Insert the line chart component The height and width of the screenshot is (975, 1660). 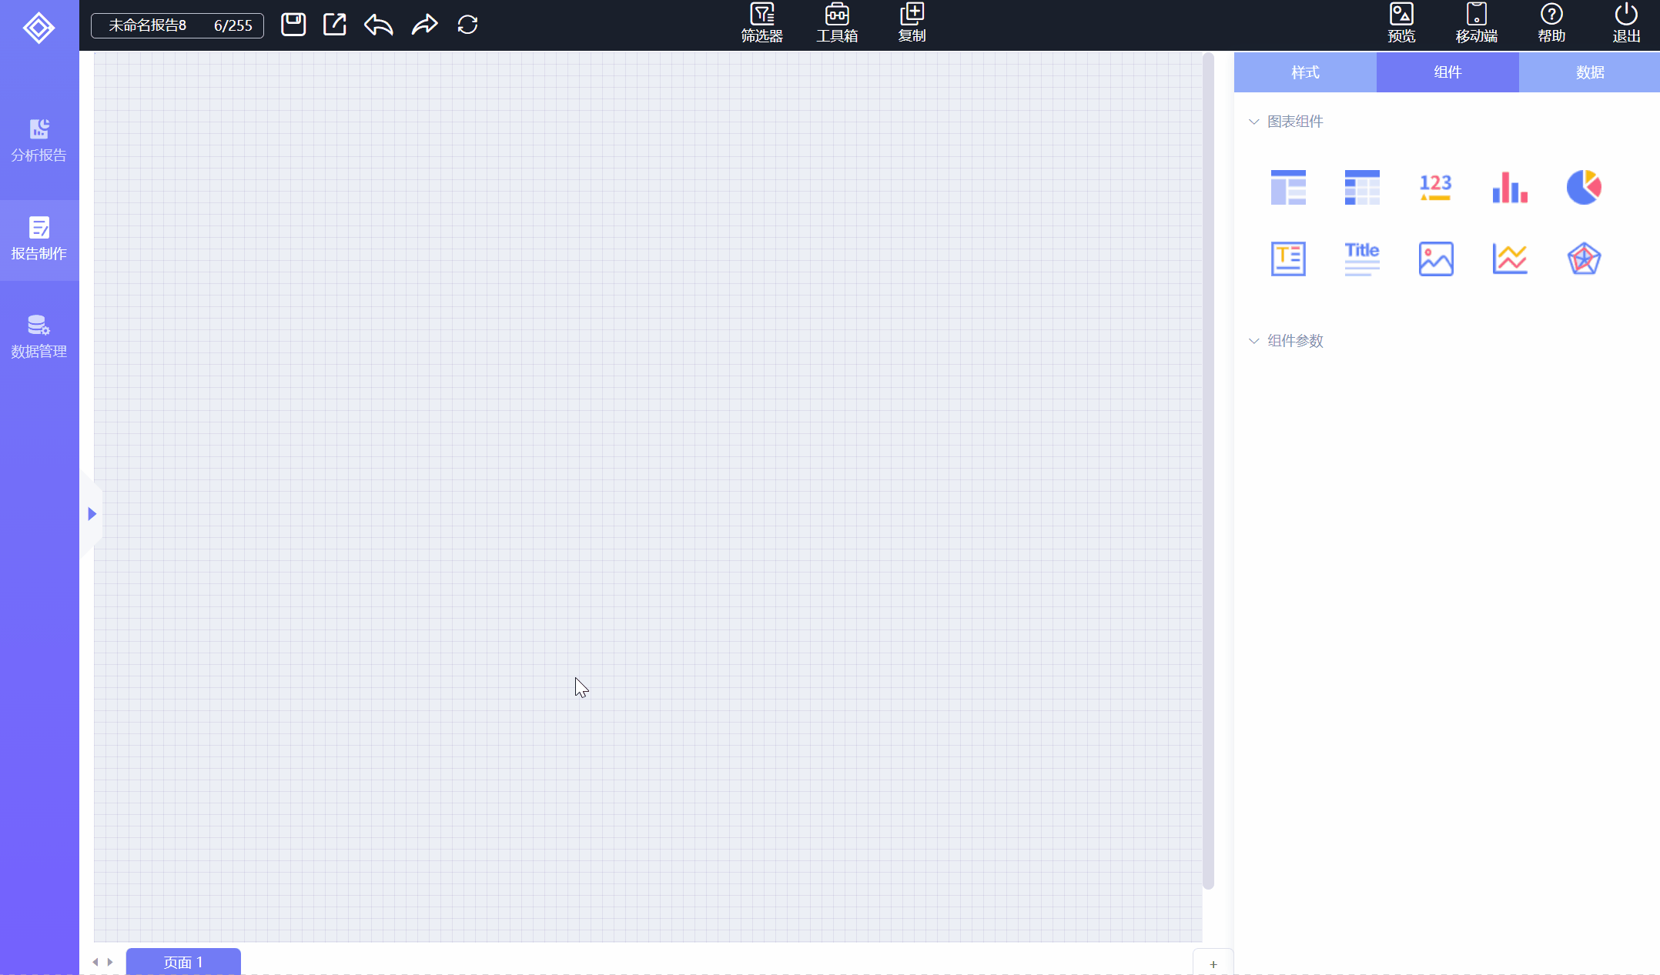click(x=1510, y=259)
